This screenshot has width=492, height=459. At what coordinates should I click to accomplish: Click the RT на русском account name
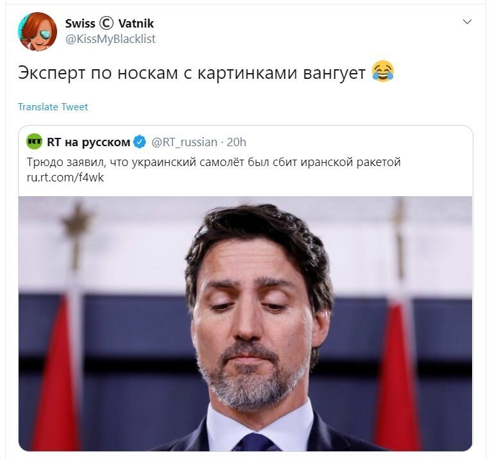pyautogui.click(x=89, y=142)
